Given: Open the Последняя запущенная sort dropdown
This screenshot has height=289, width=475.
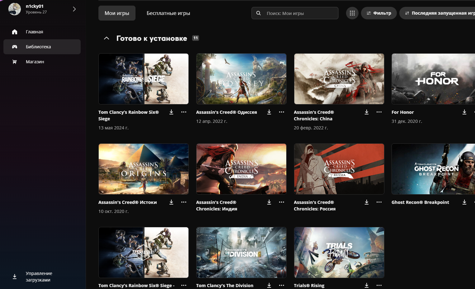Looking at the screenshot, I should point(437,13).
